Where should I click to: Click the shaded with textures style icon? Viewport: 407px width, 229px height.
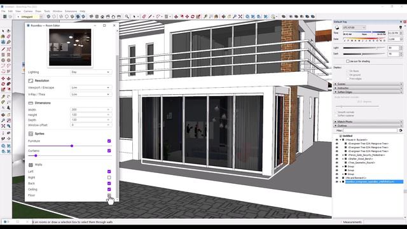point(78,17)
